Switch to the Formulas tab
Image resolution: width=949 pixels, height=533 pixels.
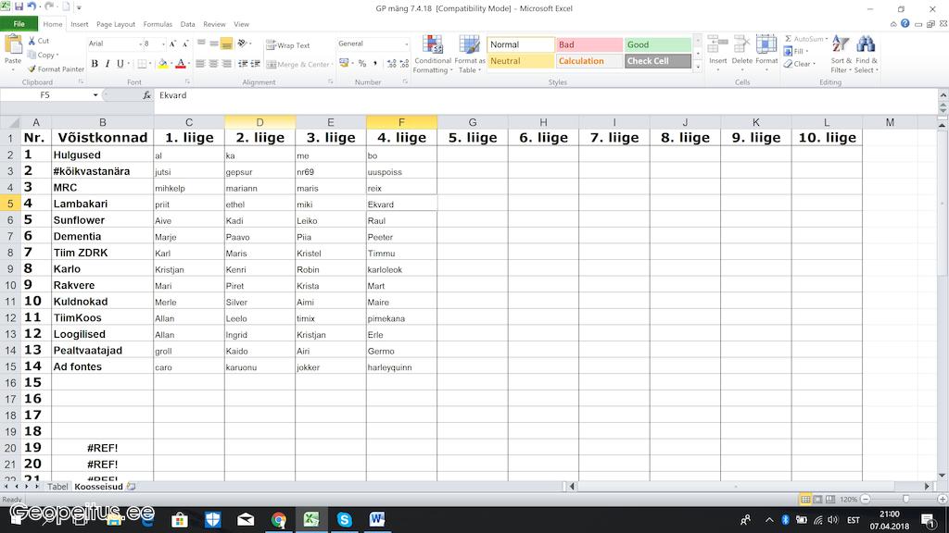(158, 24)
